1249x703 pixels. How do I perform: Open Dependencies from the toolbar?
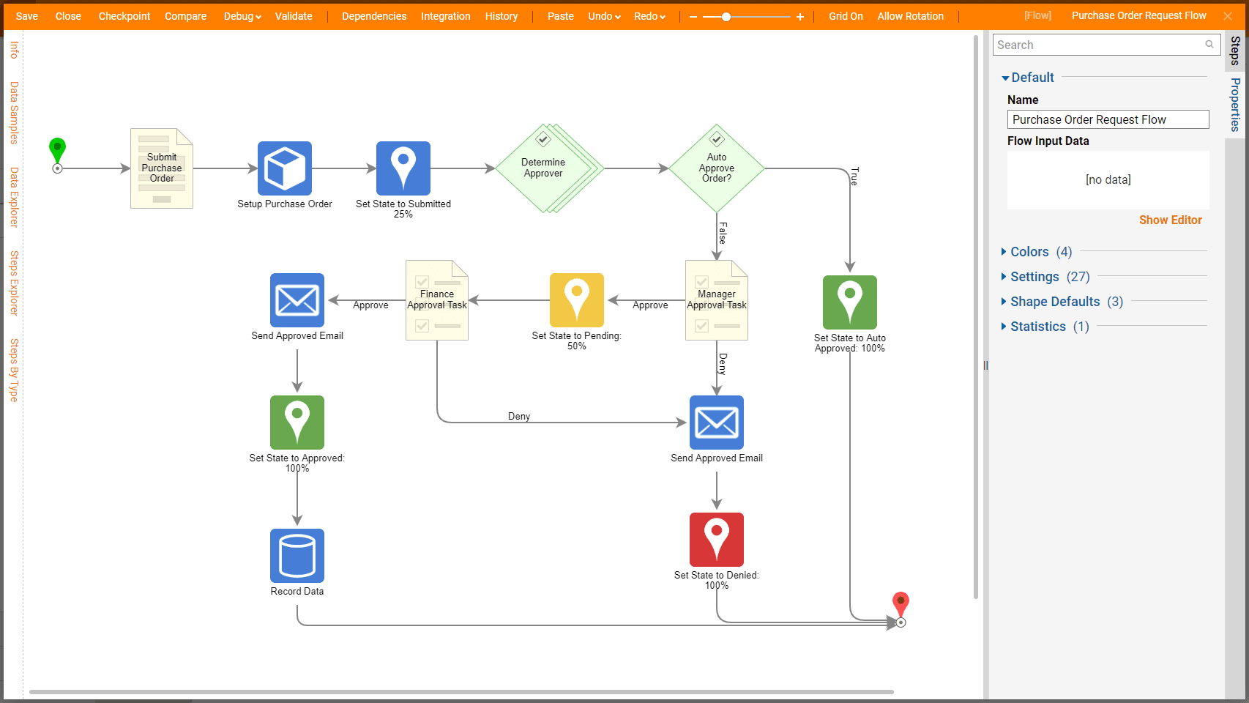point(374,16)
